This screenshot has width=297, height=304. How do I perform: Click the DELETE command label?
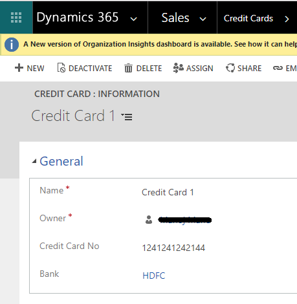(x=149, y=69)
